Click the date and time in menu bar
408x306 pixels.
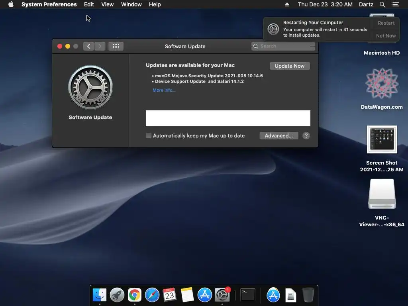pos(325,4)
